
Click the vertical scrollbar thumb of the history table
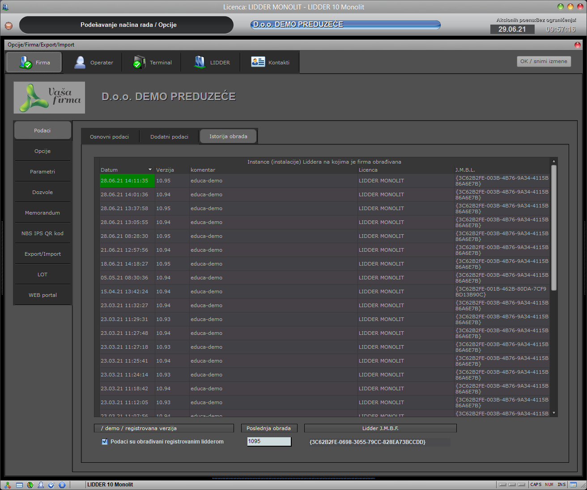click(x=554, y=228)
